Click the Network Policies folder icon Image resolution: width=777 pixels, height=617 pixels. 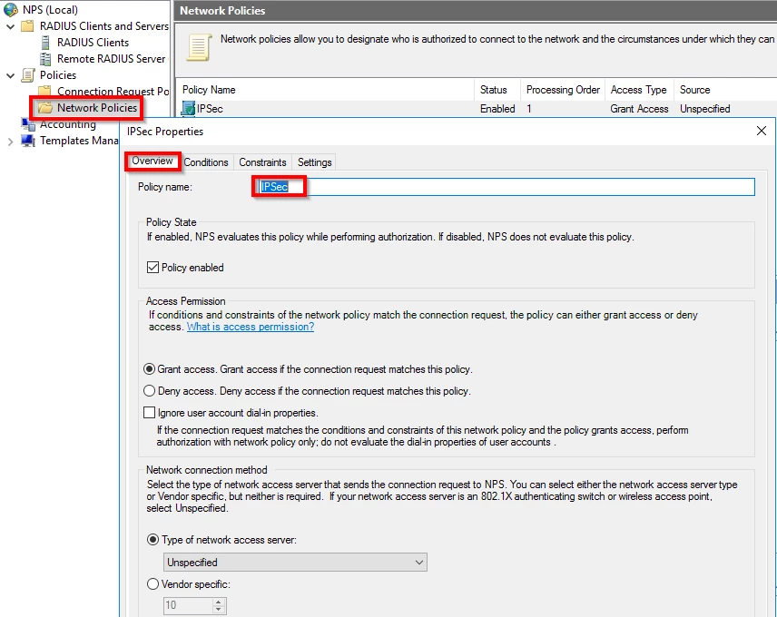45,107
